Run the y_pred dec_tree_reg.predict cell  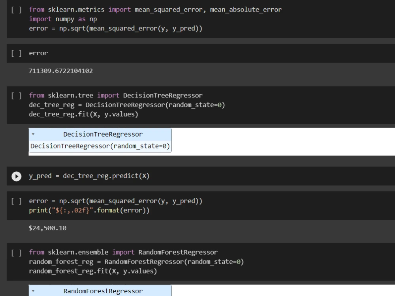click(16, 176)
